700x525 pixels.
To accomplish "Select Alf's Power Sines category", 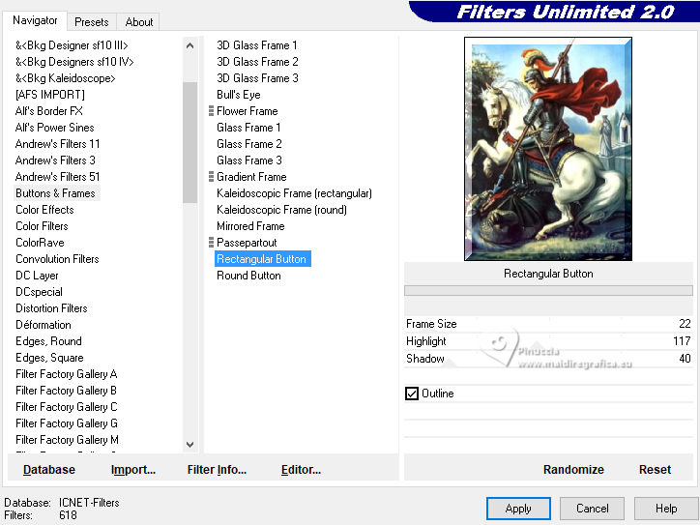I will pyautogui.click(x=54, y=128).
